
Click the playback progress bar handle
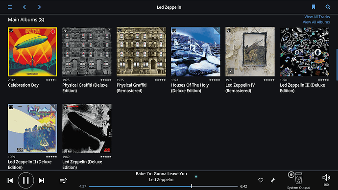191,186
